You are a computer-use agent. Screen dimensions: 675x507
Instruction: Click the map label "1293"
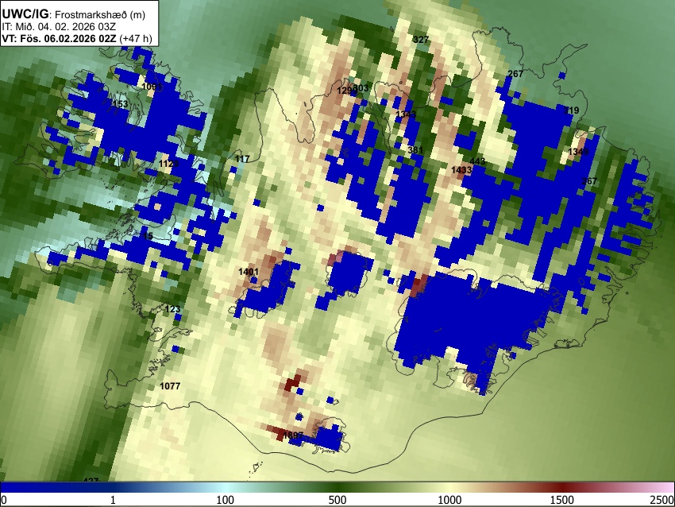pyautogui.click(x=347, y=91)
